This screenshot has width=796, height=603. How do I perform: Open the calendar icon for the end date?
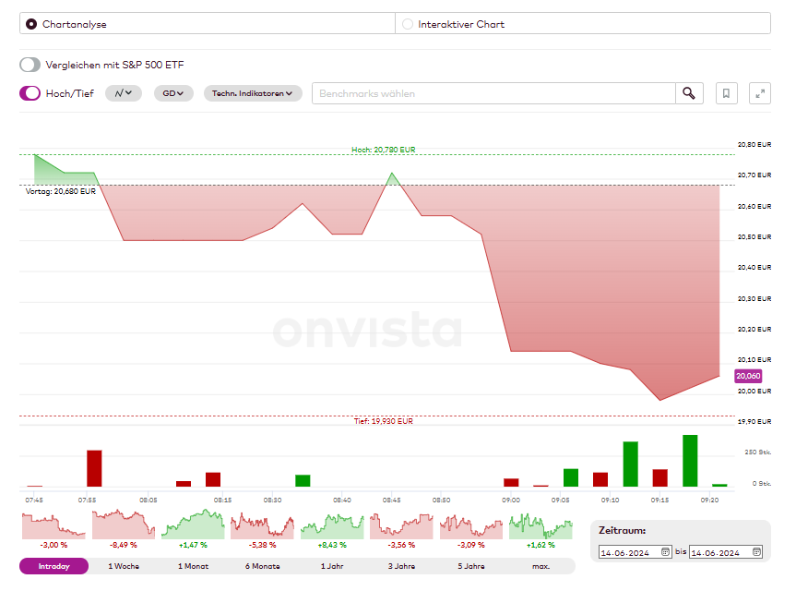[756, 551]
